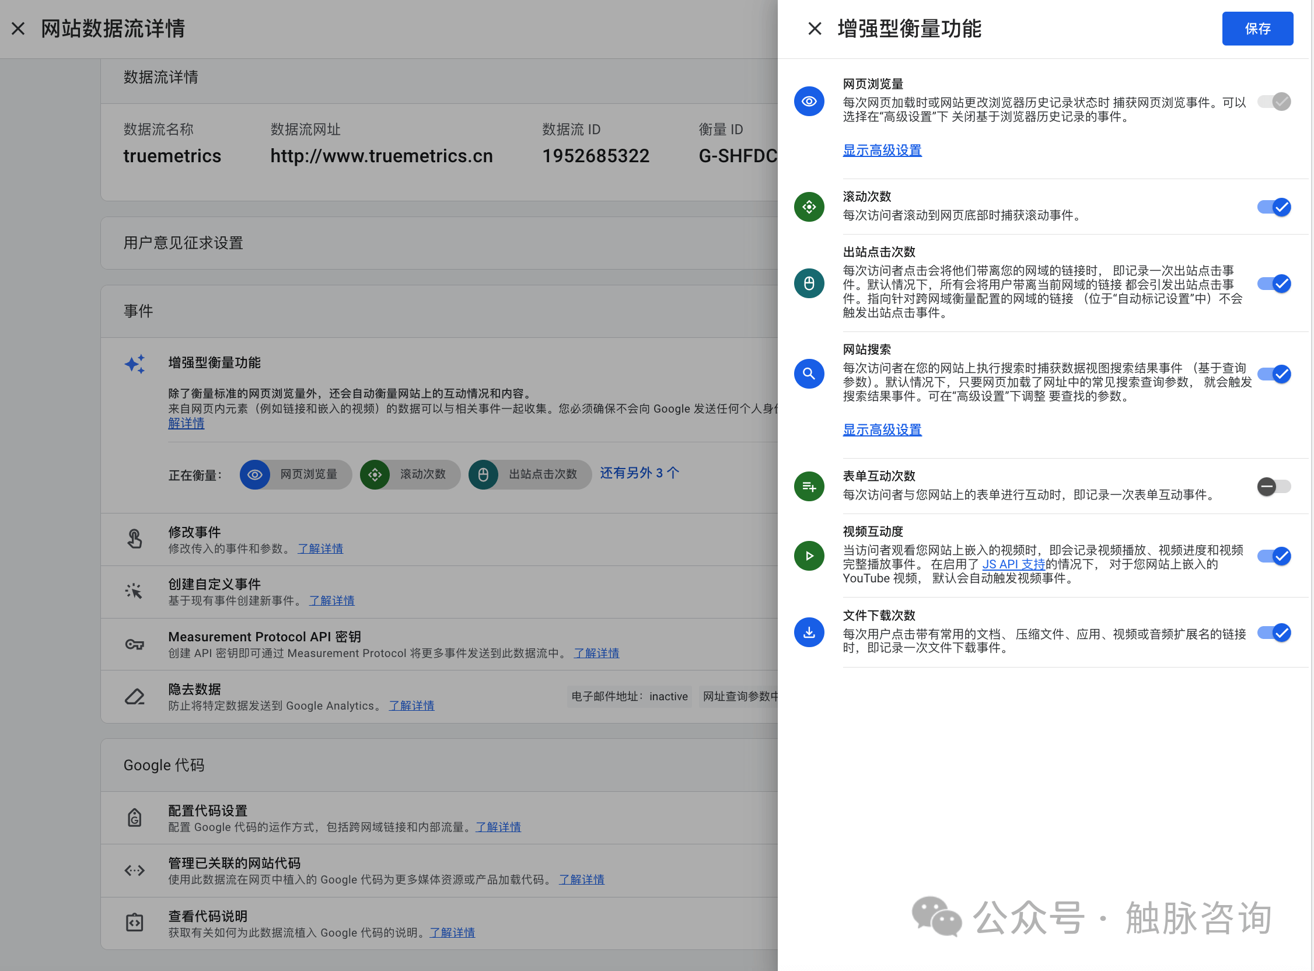Open the 配置代码设置 row
This screenshot has width=1314, height=971.
439,818
